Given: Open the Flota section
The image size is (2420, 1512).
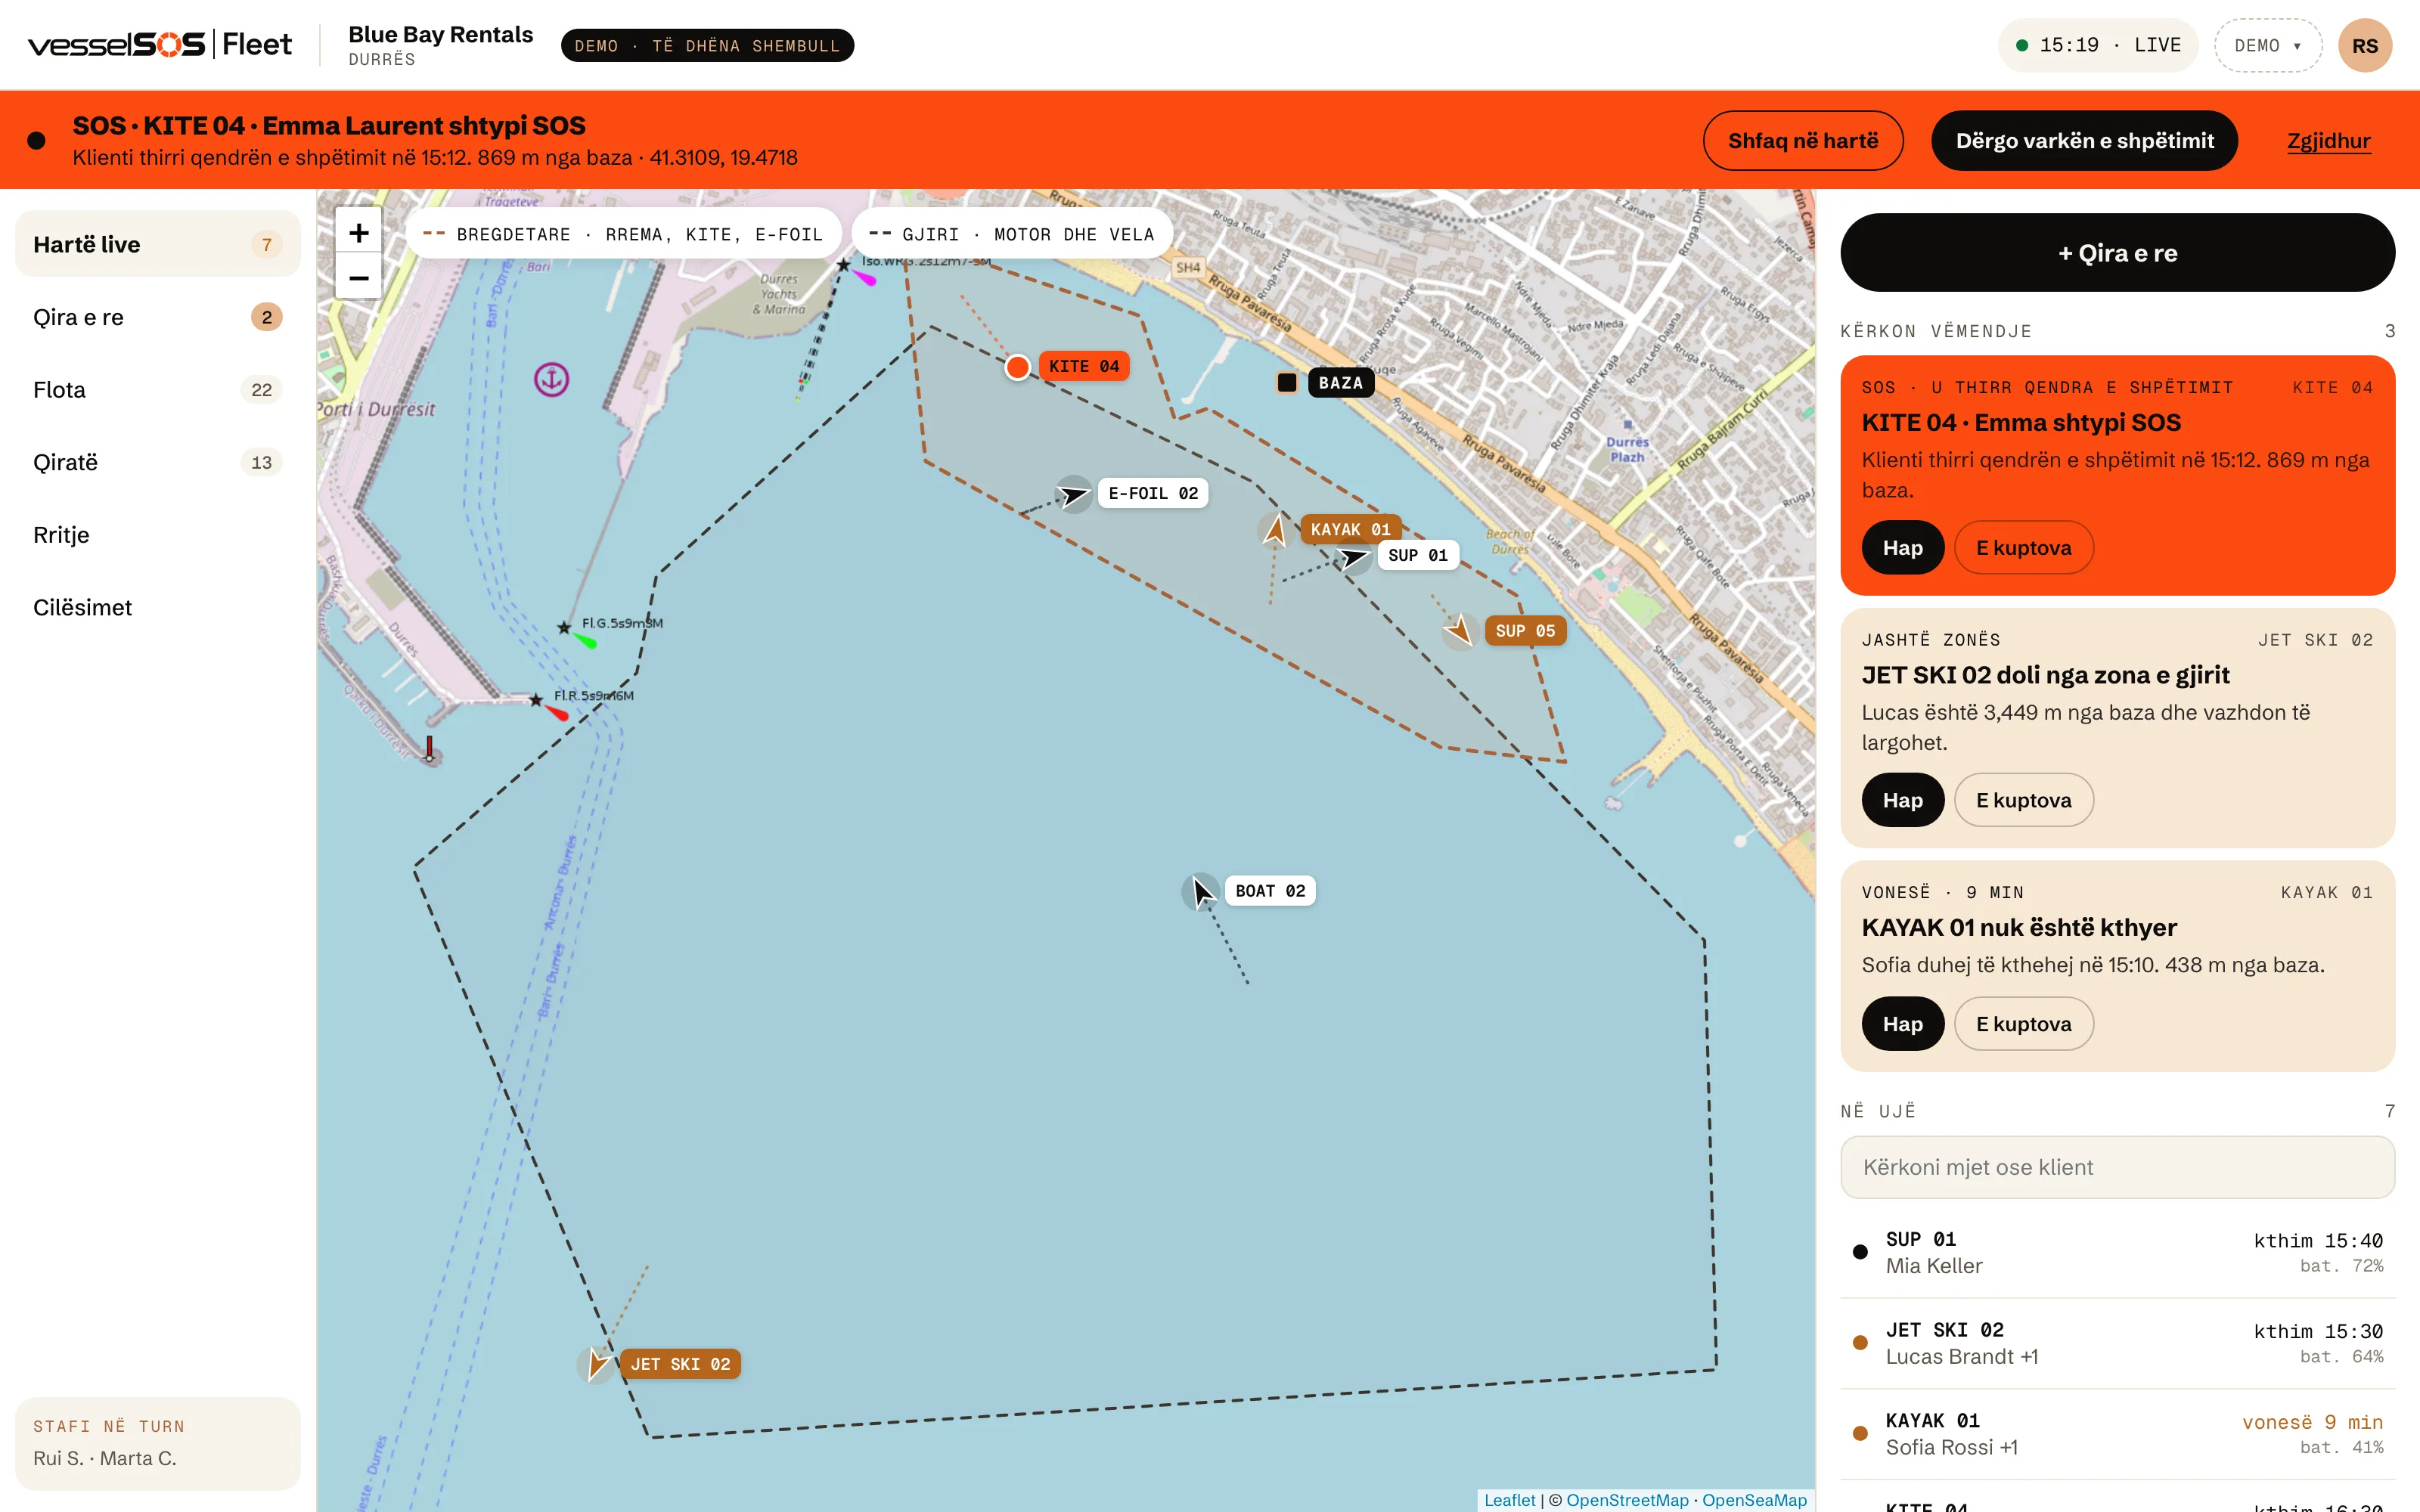Looking at the screenshot, I should click(158, 390).
